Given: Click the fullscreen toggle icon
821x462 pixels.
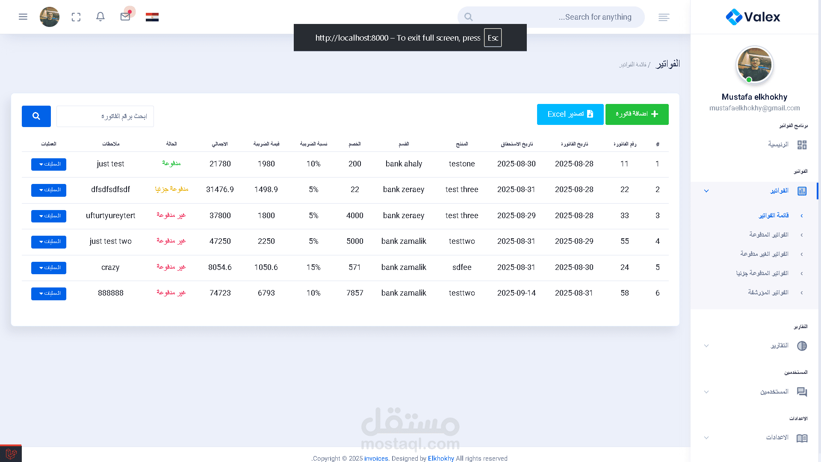Looking at the screenshot, I should pyautogui.click(x=76, y=17).
